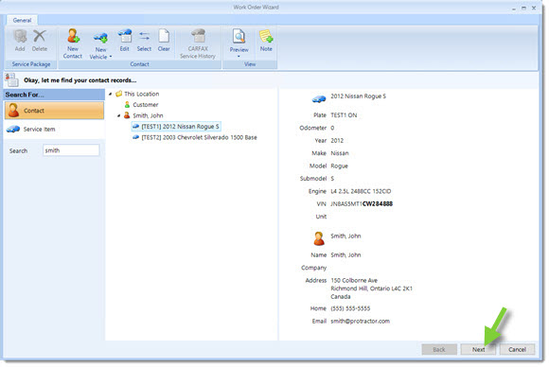Select [TEST2] 2003 Chevrolet Silverado 1500 Base

pyautogui.click(x=195, y=137)
